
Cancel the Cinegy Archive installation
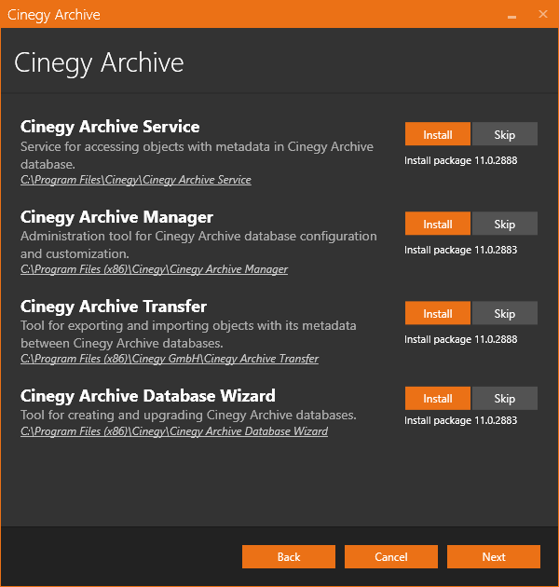(391, 556)
